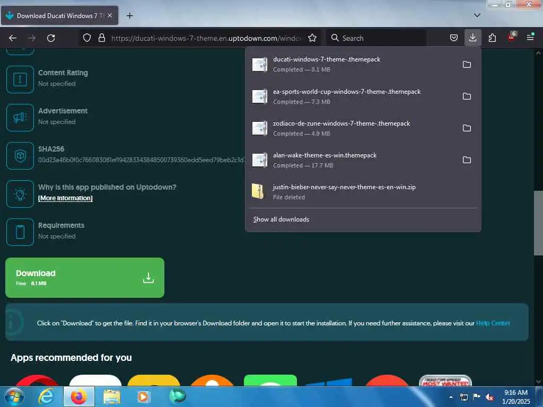Screen dimensions: 543x407
Task: Click Show all downloads
Action: coord(281,219)
